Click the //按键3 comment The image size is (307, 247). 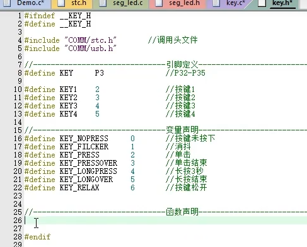[180, 106]
